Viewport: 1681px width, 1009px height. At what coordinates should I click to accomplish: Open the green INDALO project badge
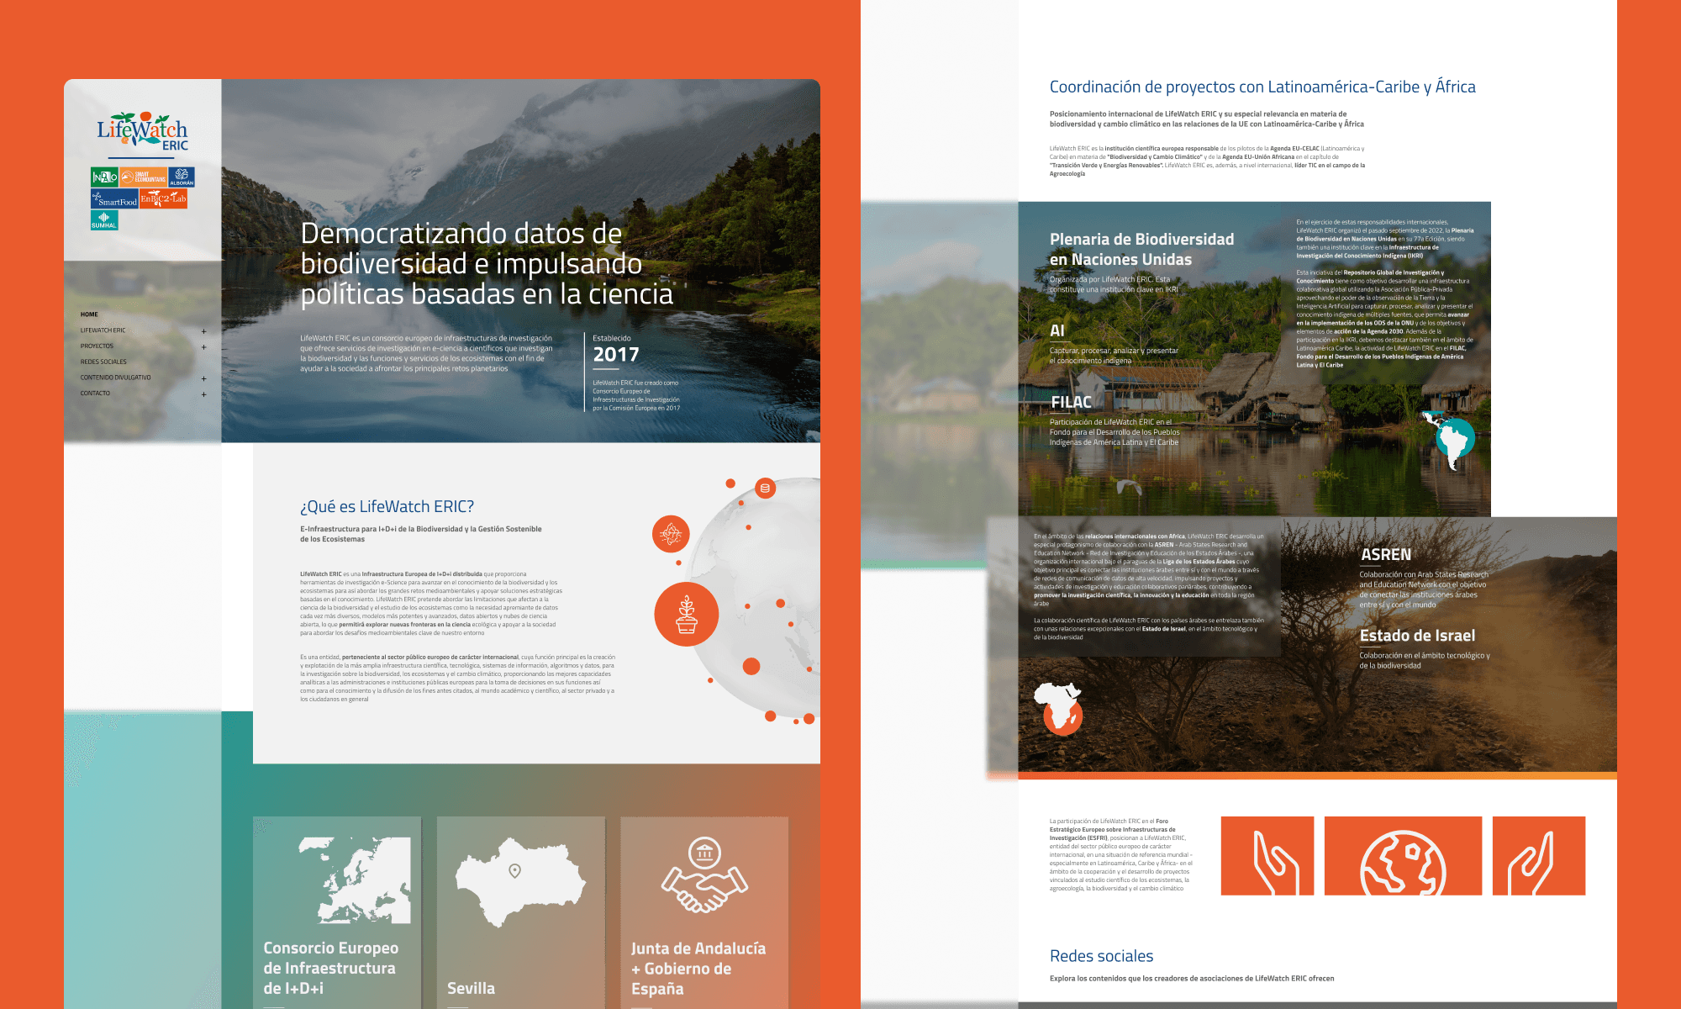tap(104, 177)
